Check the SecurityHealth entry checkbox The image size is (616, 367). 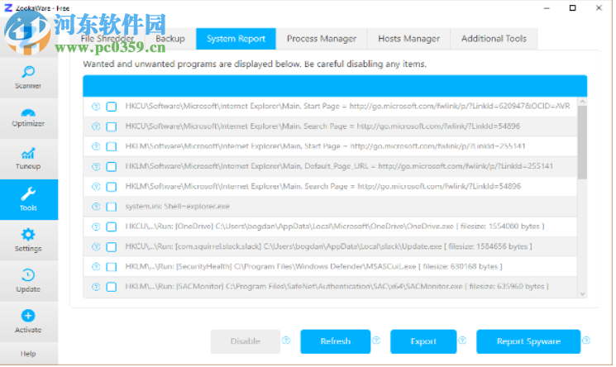[x=112, y=267]
